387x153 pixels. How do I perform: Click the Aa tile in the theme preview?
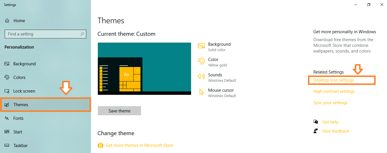[x=127, y=74]
